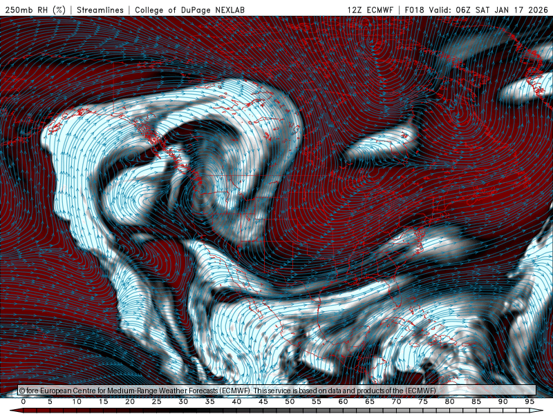
Task: Select the "15" humidity scale label
Action: [103, 402]
